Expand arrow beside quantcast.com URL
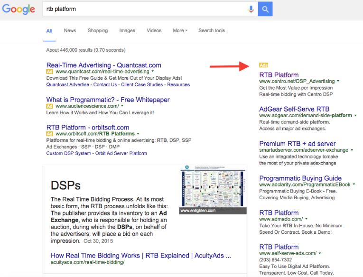Screen dimensions: 363x277 click(x=153, y=71)
